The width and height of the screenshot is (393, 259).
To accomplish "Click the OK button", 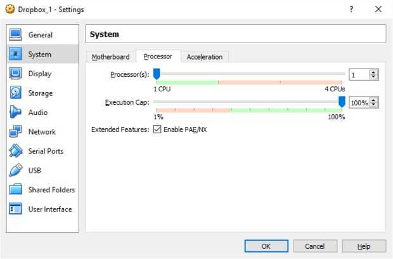I will tap(266, 246).
